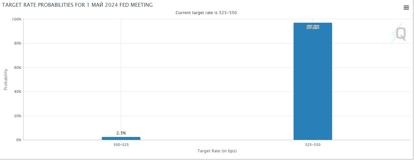Viewport: 414px width, 160px height.
Task: Select the tall 525-550 probability bar
Action: click(x=313, y=83)
